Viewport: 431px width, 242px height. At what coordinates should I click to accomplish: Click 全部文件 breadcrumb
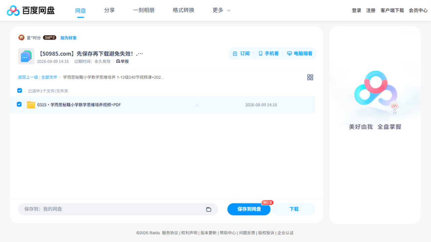pos(49,77)
